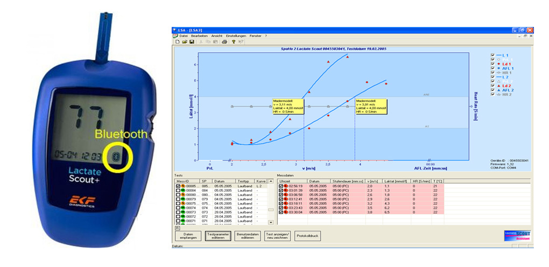Uncheck the L 1 curve legend checkbox
Image resolution: width=549 pixels, height=267 pixels.
coord(492,55)
